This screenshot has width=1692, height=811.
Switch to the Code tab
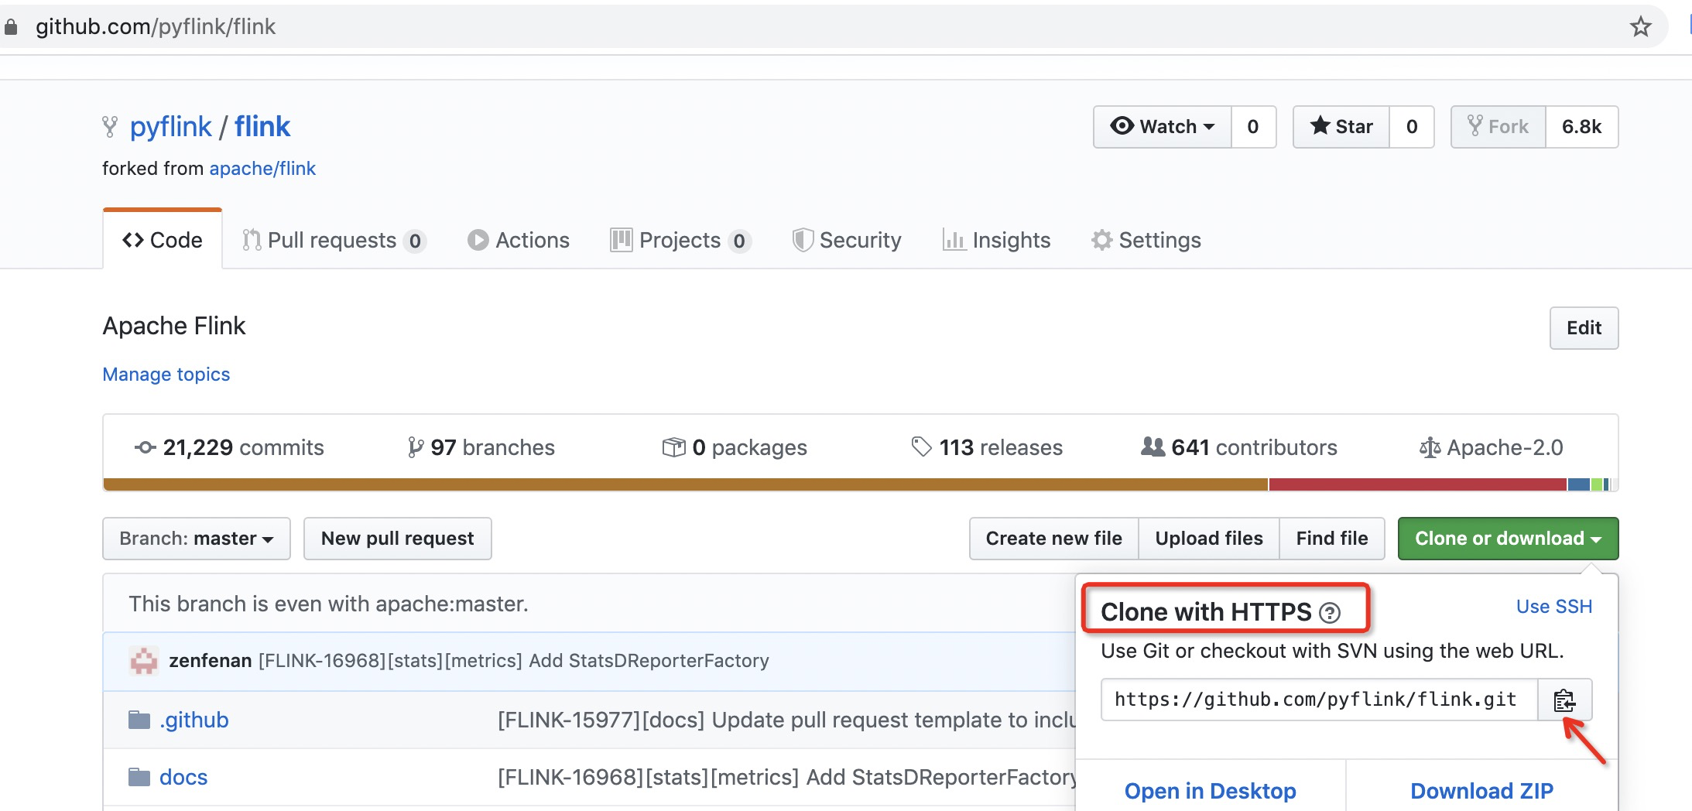coord(163,241)
